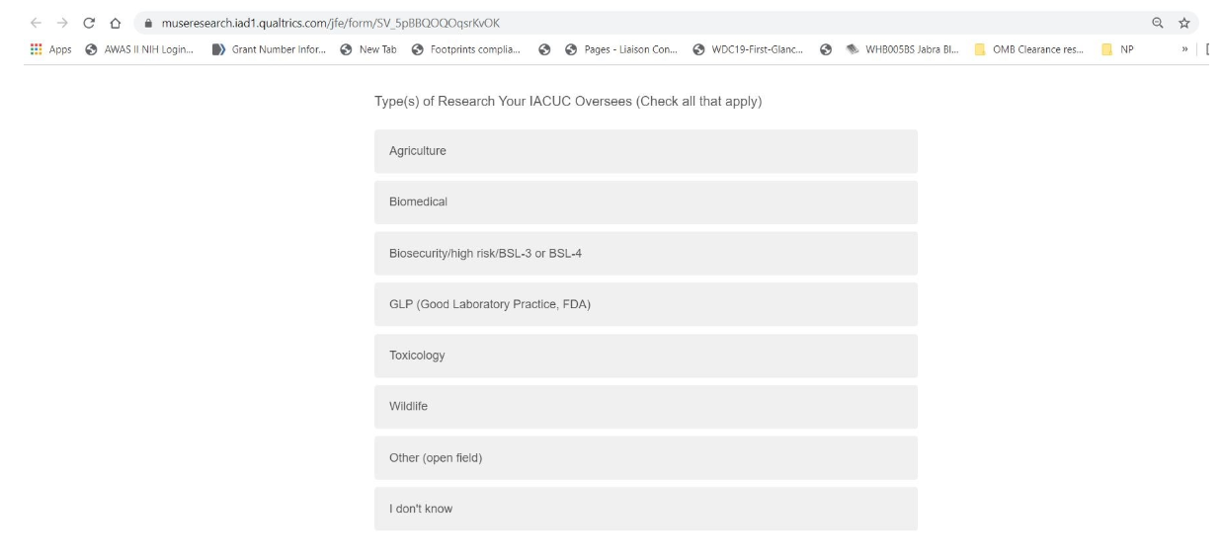View site security lock info
The width and height of the screenshot is (1222, 560).
pos(148,23)
